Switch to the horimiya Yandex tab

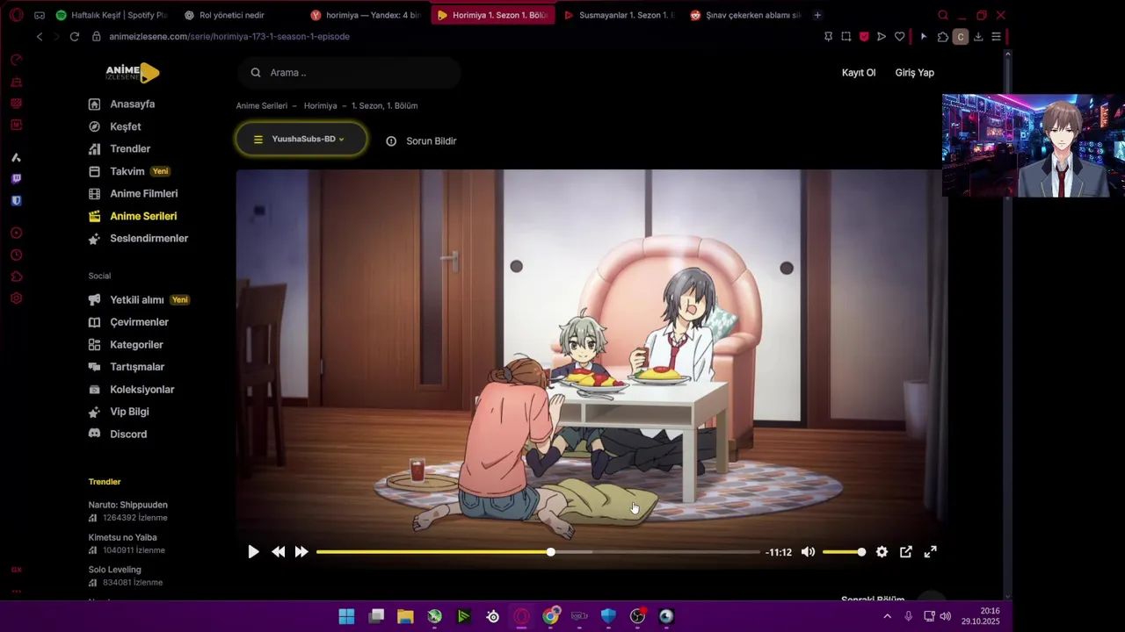point(366,15)
